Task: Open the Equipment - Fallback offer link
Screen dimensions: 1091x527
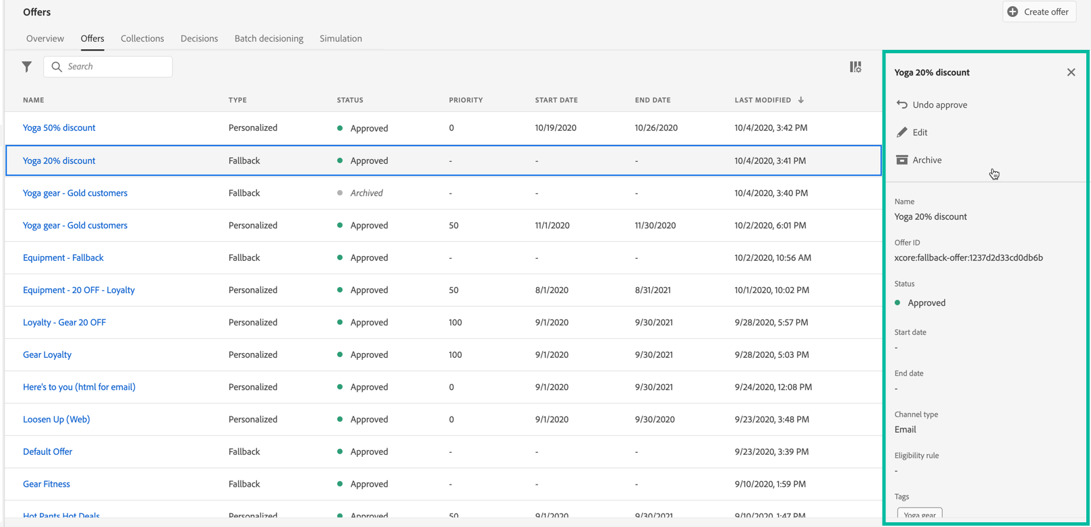Action: [x=63, y=257]
